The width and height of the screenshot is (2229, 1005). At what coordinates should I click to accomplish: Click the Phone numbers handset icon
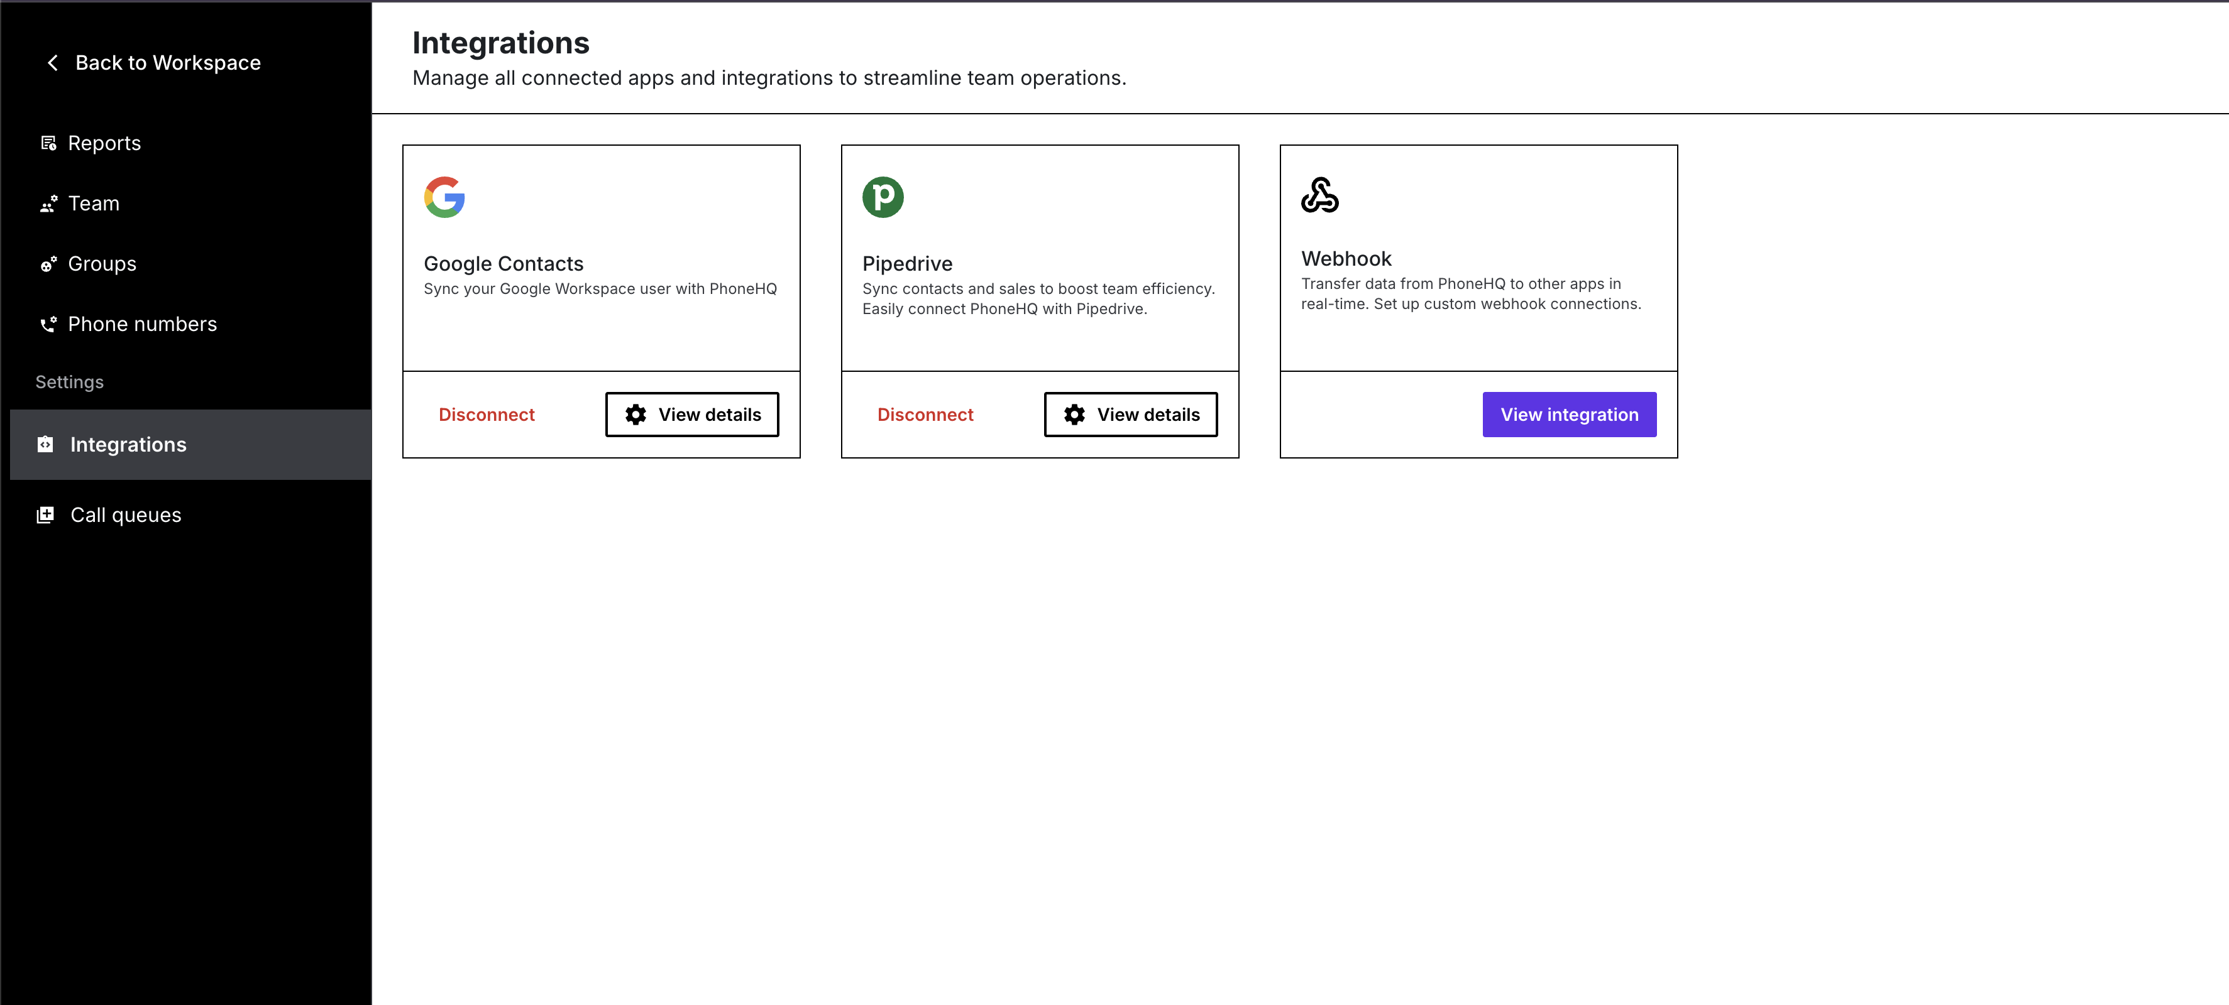pyautogui.click(x=48, y=324)
